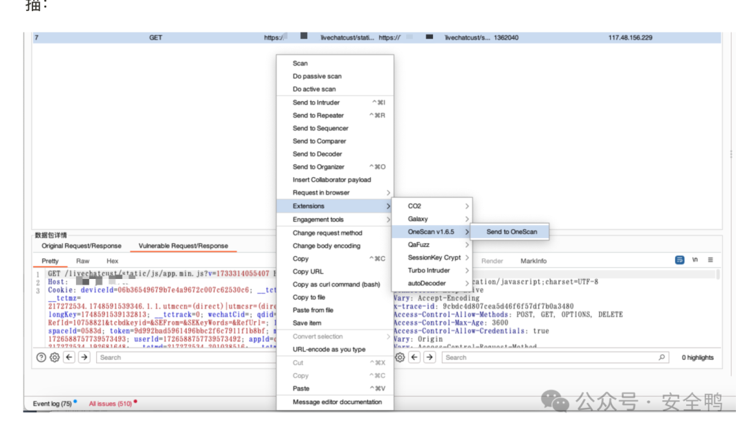Expand Engagement tools submenu arrow
The image size is (747, 432).
pos(388,219)
